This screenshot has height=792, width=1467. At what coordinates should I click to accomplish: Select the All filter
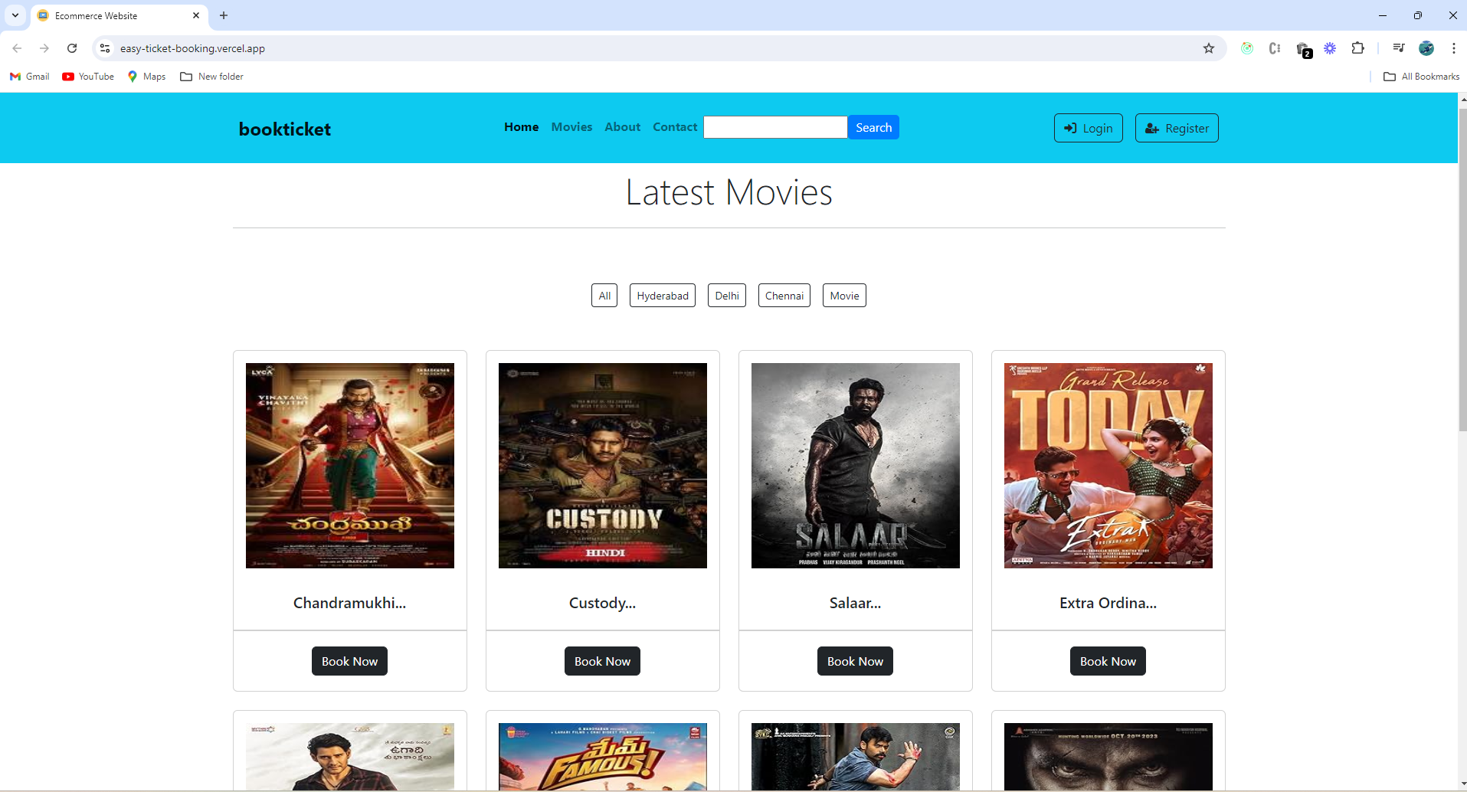click(604, 296)
